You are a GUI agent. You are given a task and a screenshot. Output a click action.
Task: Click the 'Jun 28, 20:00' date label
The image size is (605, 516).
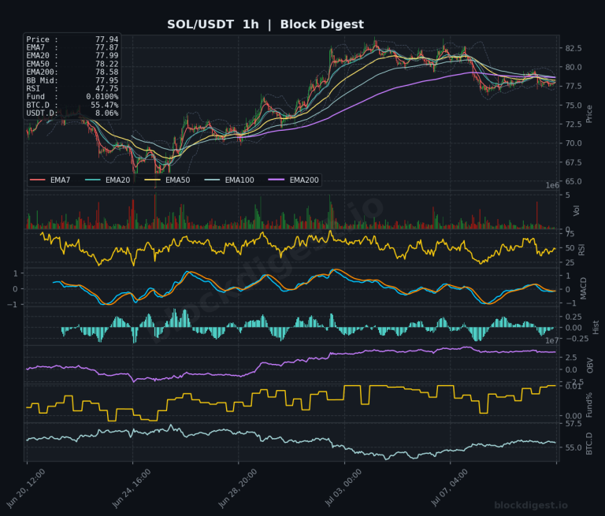pyautogui.click(x=237, y=488)
